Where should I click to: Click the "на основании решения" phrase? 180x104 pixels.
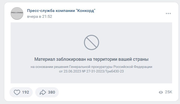pos(49,67)
